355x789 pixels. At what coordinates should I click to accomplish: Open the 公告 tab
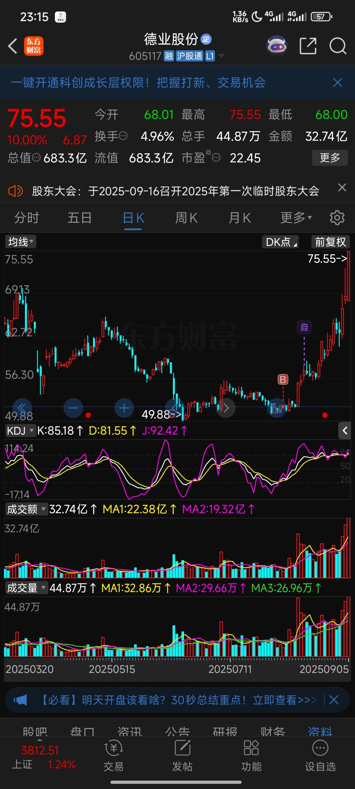[x=177, y=732]
